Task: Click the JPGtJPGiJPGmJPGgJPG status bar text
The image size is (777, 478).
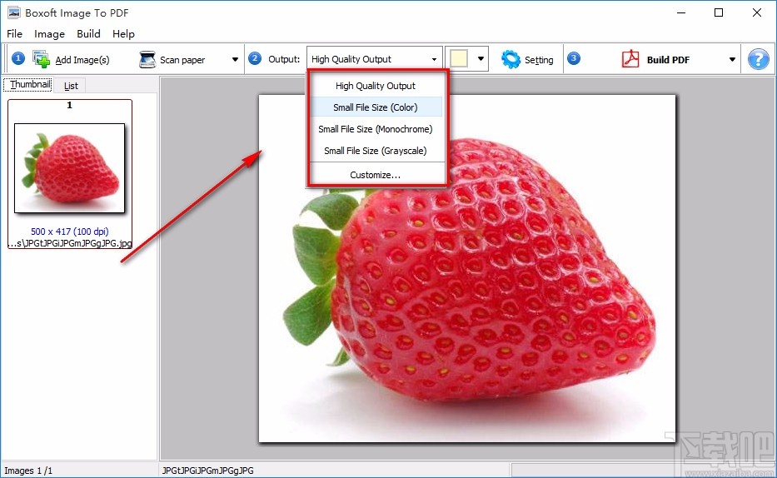Action: tap(207, 471)
